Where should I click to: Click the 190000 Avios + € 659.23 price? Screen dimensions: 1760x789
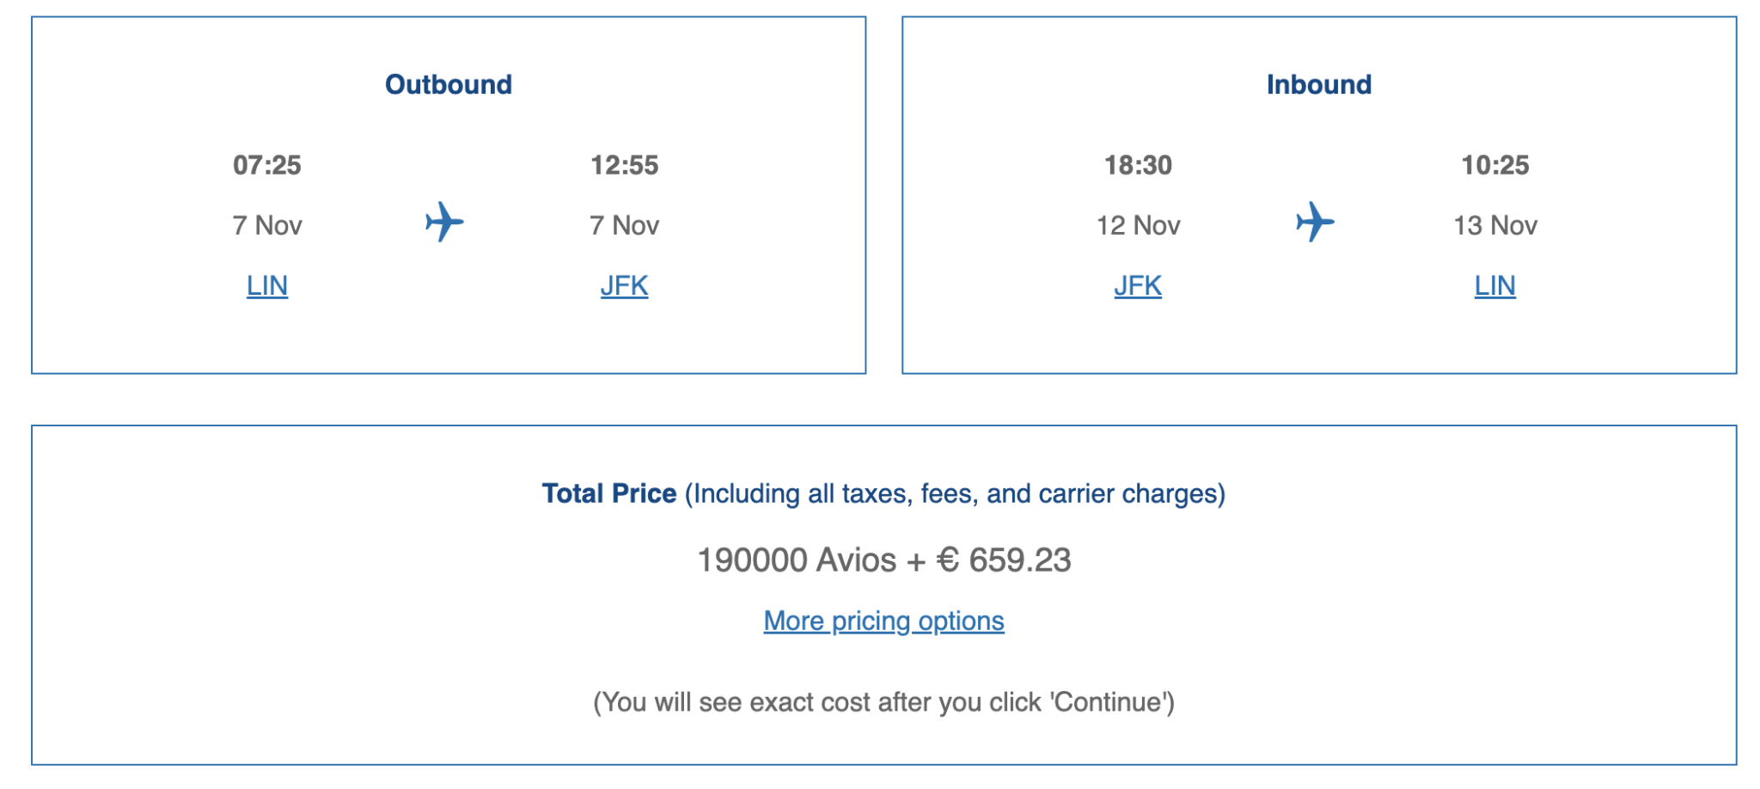click(x=883, y=560)
